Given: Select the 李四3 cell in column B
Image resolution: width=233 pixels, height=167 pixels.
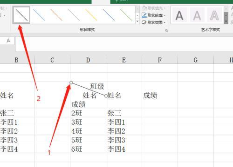Looking at the screenshot, I should tap(17, 140).
